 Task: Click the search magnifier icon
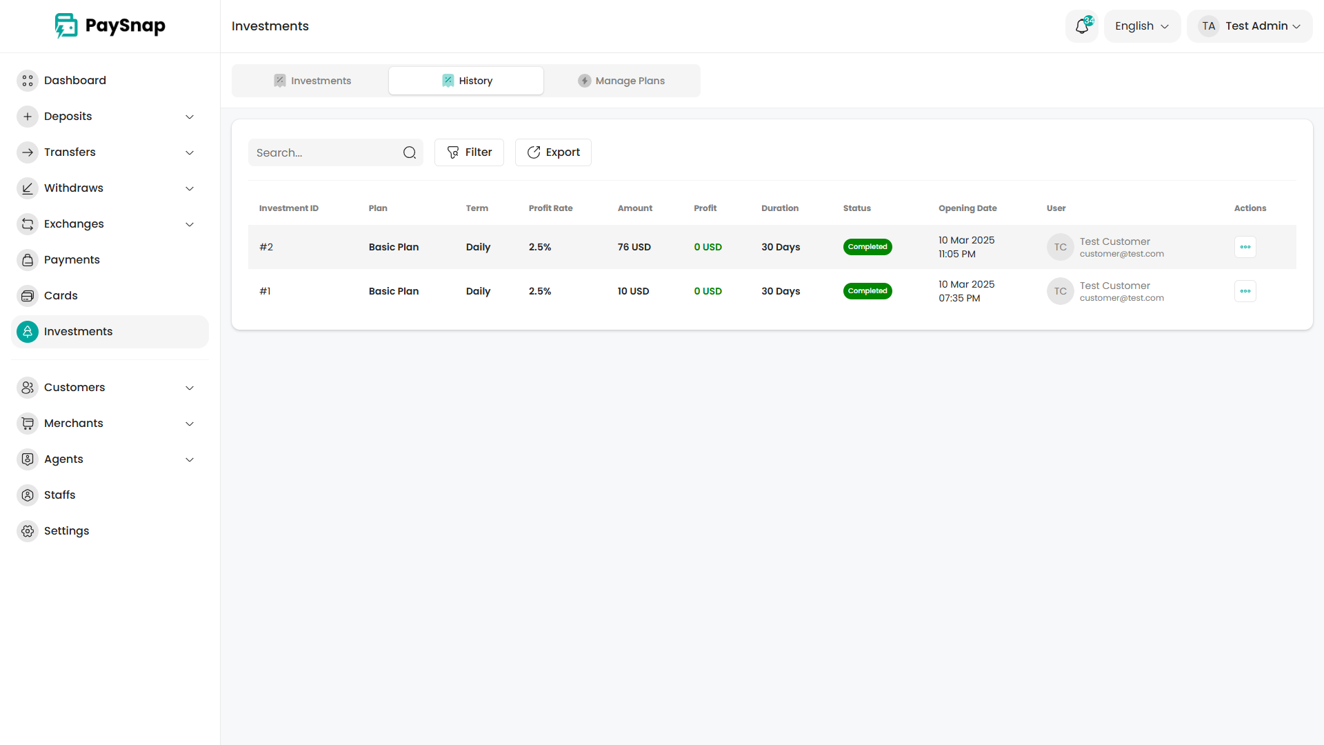click(x=410, y=152)
